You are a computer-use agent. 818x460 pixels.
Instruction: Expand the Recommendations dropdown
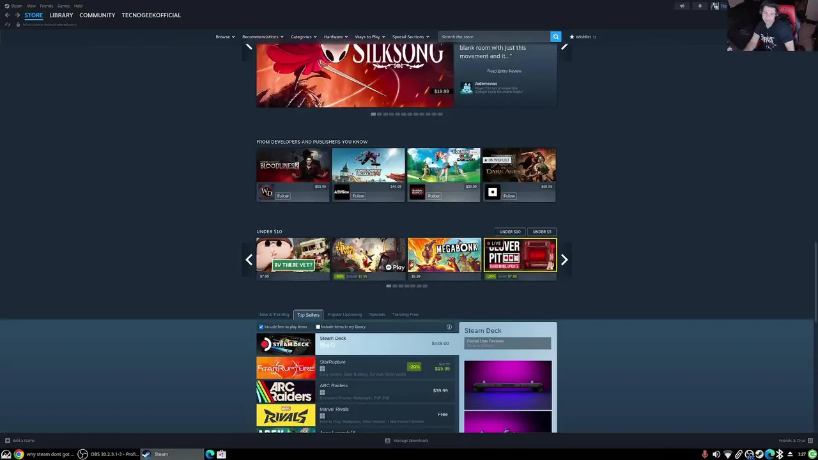tap(263, 36)
